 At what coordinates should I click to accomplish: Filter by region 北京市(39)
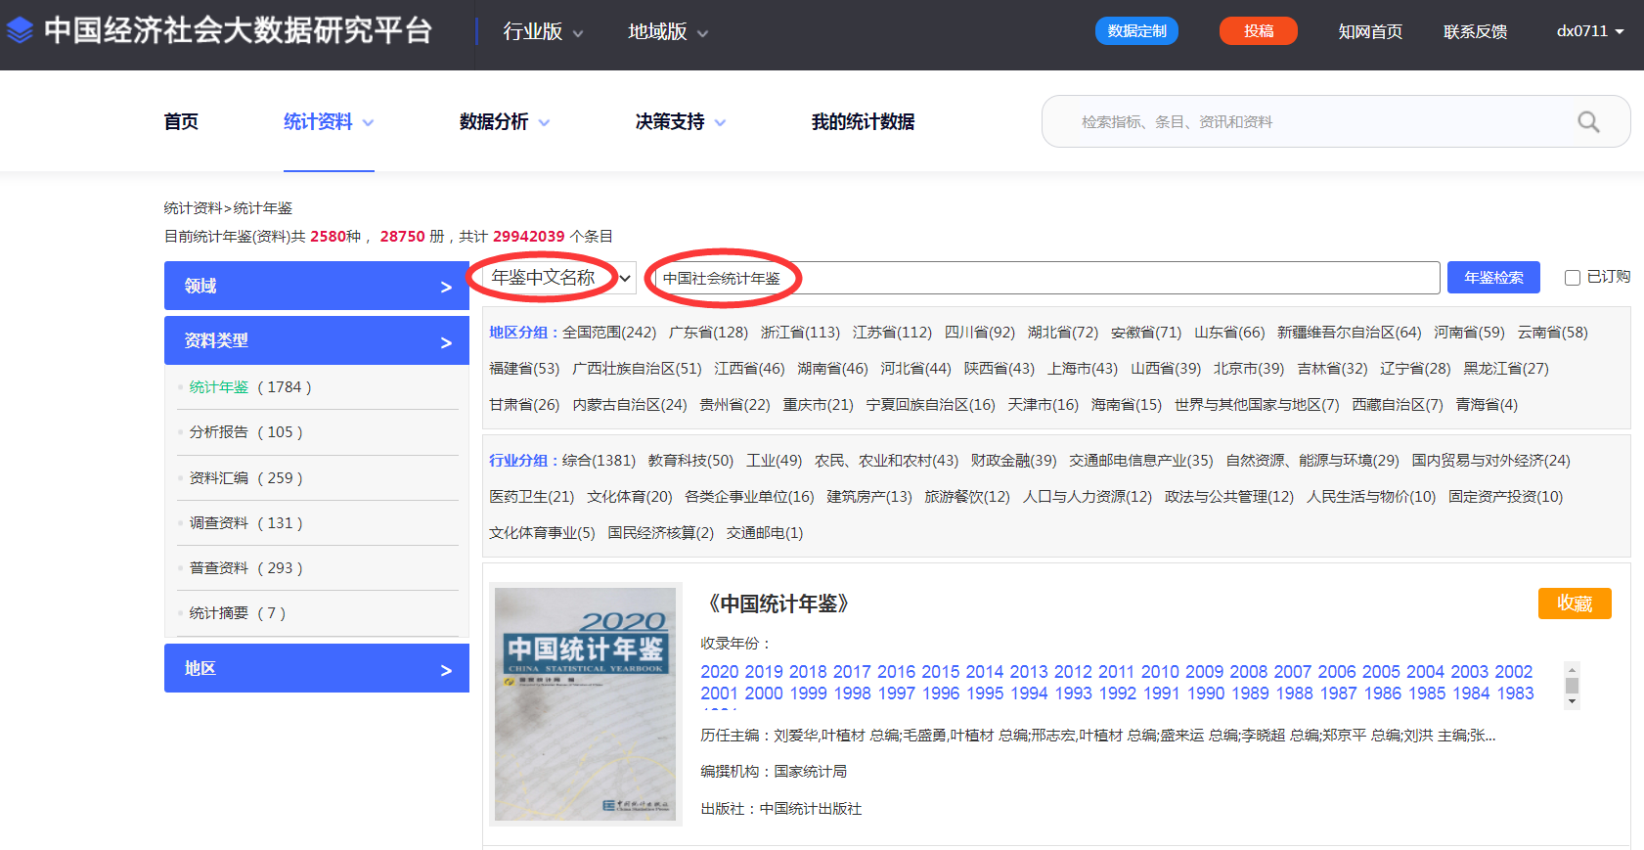[x=1249, y=369]
